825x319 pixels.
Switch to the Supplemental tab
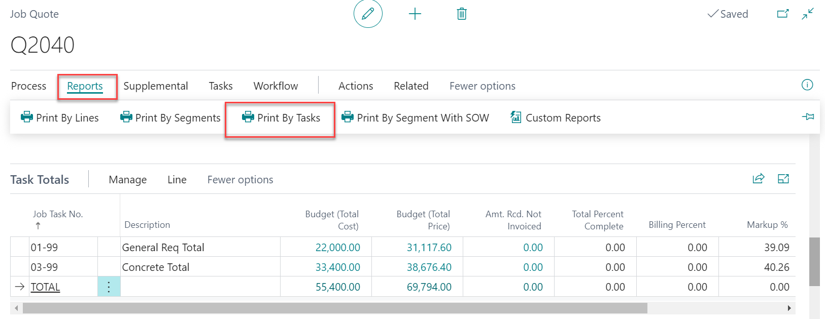tap(155, 86)
